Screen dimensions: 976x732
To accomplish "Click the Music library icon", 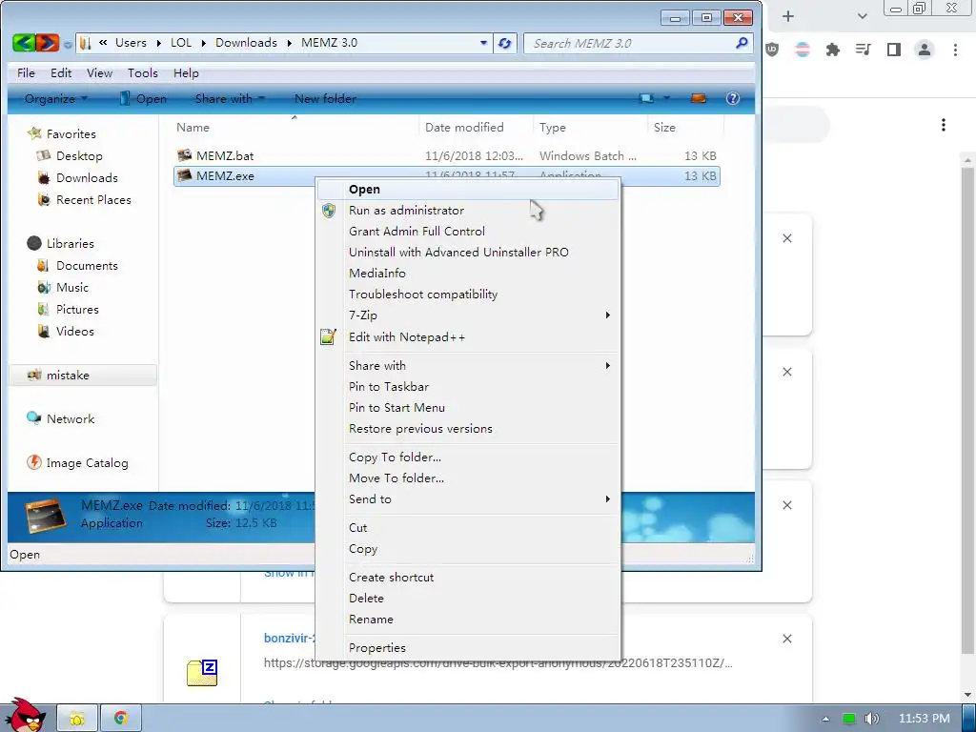I will 44,288.
